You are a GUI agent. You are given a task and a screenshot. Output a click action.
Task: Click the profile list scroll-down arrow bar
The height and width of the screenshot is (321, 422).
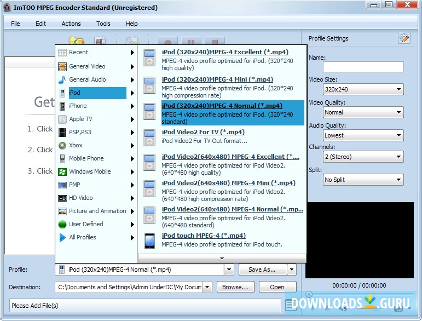click(222, 259)
